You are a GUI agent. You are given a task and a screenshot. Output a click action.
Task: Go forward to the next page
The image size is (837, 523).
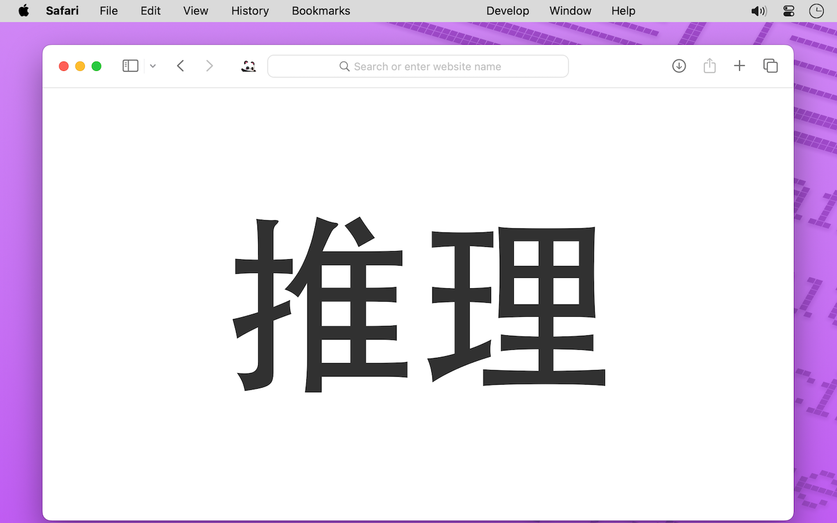pyautogui.click(x=209, y=66)
